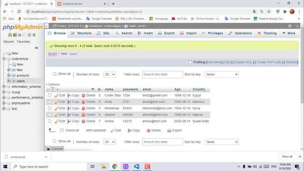This screenshot has height=171, width=304.
Task: Click the browser back arrow
Action: [x=5, y=11]
